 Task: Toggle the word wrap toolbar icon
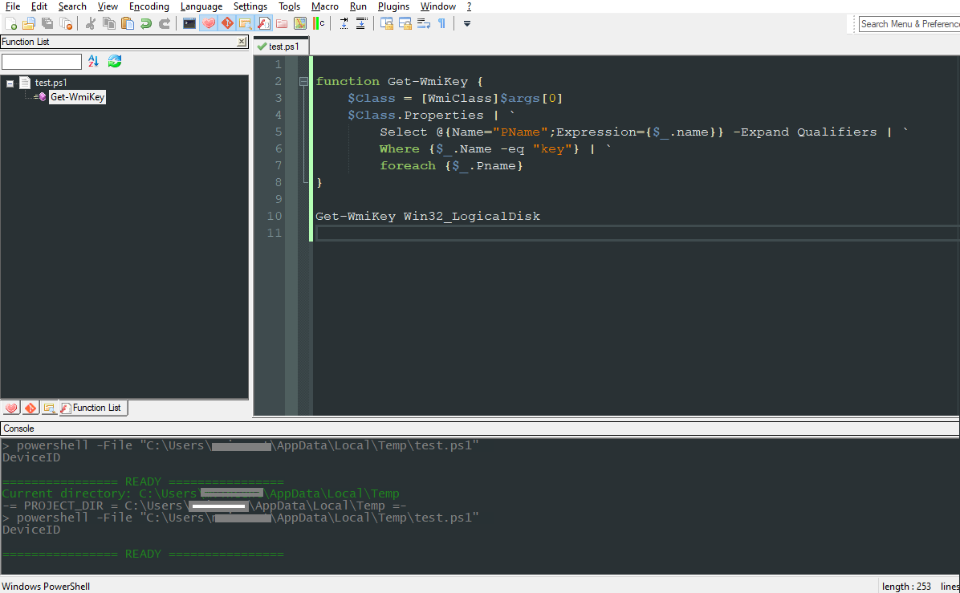click(x=424, y=24)
